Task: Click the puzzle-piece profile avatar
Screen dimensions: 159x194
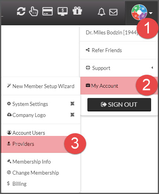Action: pyautogui.click(x=139, y=12)
